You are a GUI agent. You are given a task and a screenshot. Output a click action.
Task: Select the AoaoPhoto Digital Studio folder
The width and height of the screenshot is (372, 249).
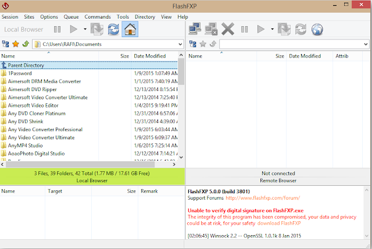pyautogui.click(x=89, y=154)
